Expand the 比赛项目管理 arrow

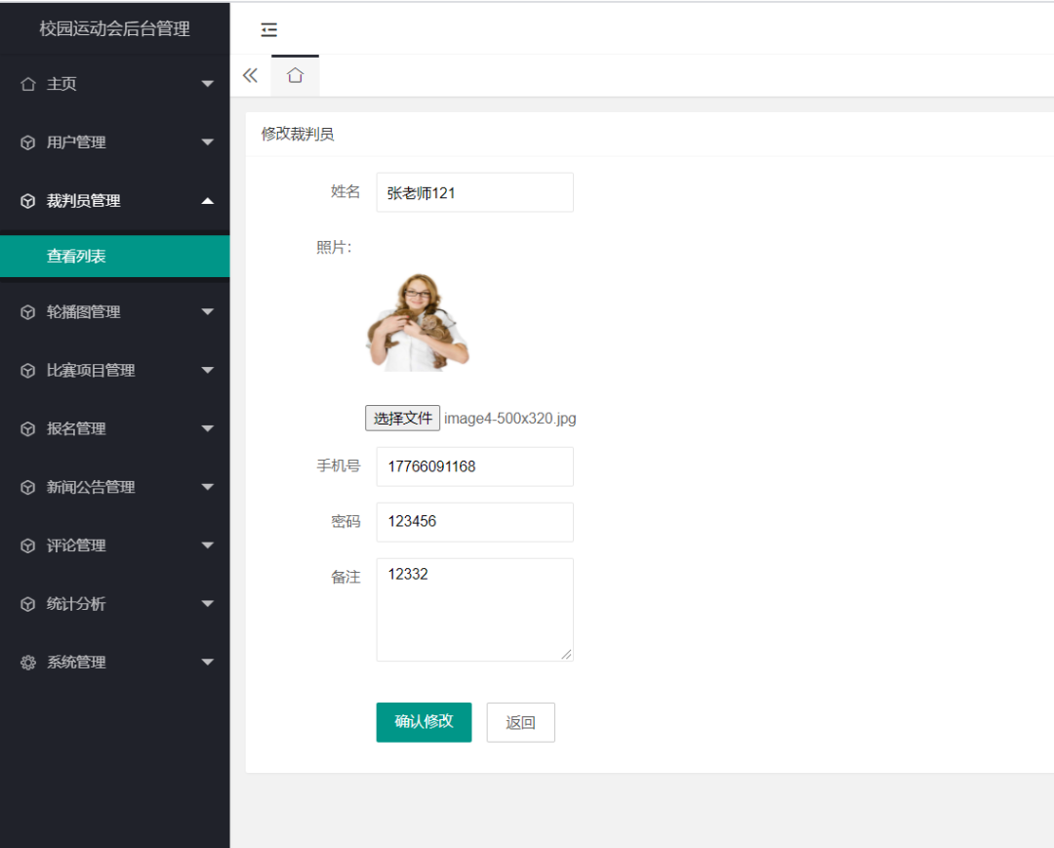pyautogui.click(x=208, y=370)
